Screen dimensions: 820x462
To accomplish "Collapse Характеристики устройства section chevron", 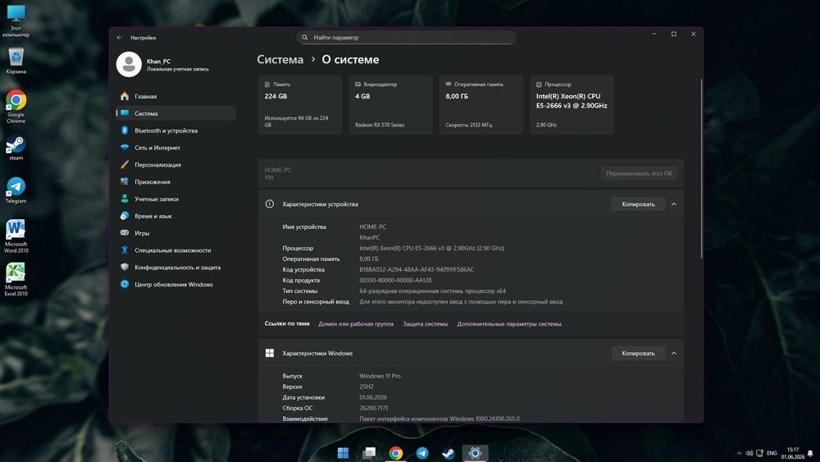I will pos(673,204).
